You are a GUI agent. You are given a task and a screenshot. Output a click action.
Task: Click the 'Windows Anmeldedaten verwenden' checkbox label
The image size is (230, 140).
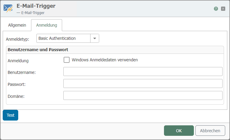(x=105, y=60)
